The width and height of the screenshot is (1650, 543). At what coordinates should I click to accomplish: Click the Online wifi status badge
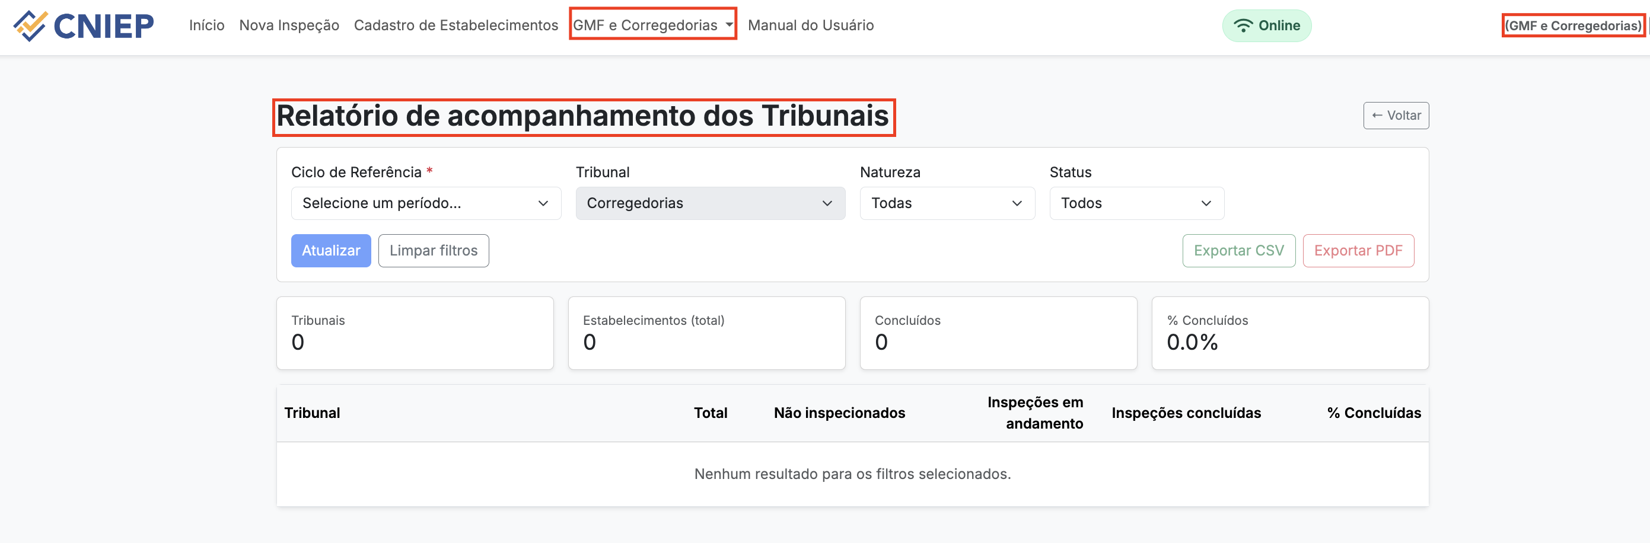1266,25
